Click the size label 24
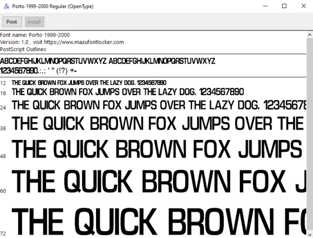Viewport: 313px width, 238px height. [3, 108]
